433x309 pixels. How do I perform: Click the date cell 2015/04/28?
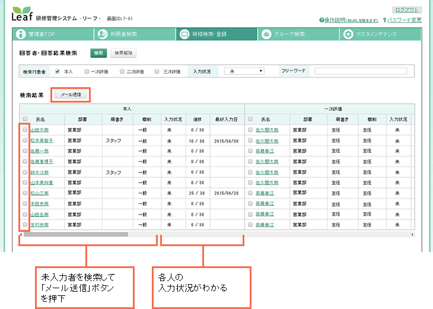[227, 193]
